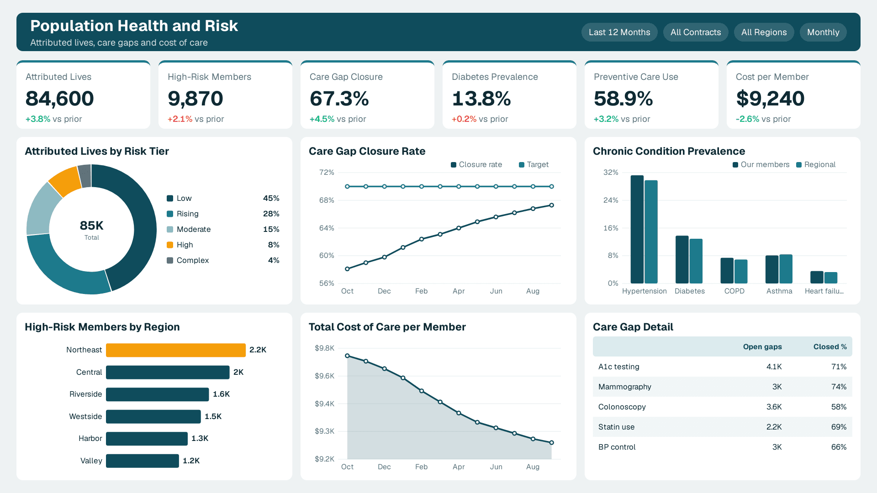The image size is (877, 493).
Task: Click the Asthma Regional bar
Action: coord(786,269)
